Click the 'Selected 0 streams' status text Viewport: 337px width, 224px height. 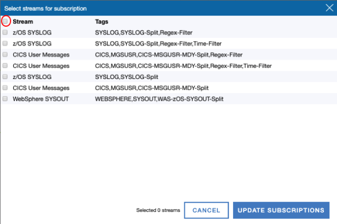coord(158,210)
